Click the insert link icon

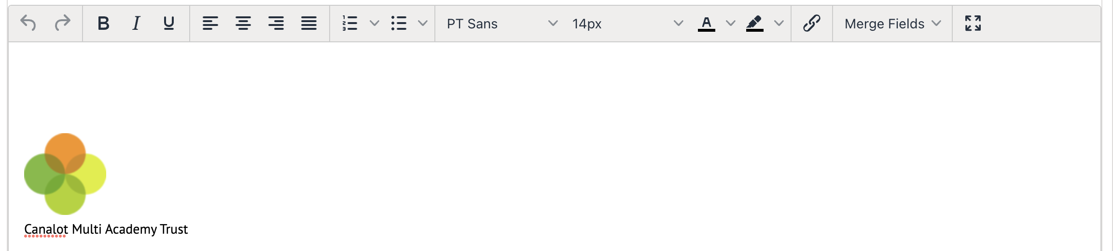(x=812, y=23)
